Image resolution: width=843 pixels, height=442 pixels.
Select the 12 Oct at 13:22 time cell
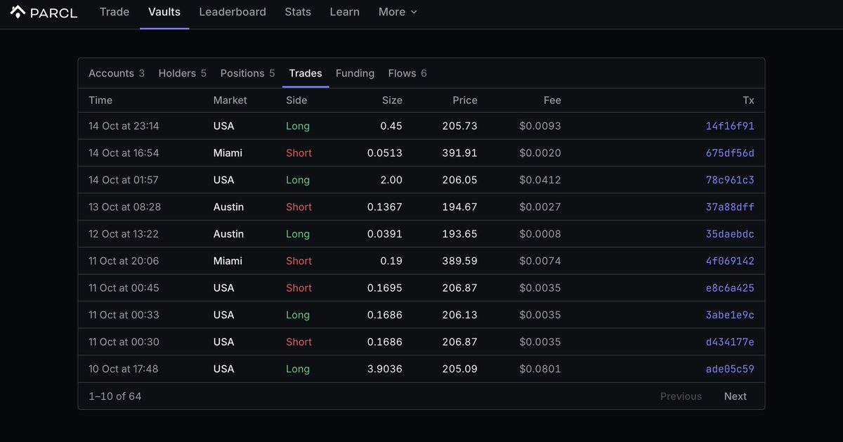[x=124, y=234]
